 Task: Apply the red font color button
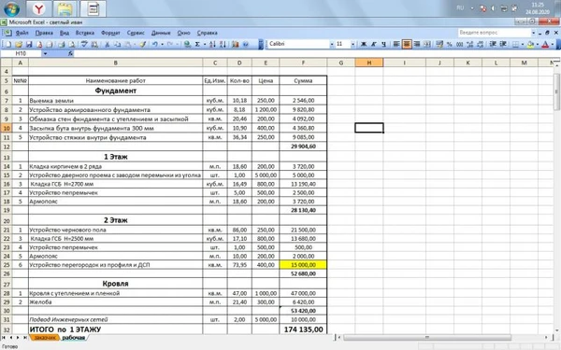pyautogui.click(x=545, y=44)
